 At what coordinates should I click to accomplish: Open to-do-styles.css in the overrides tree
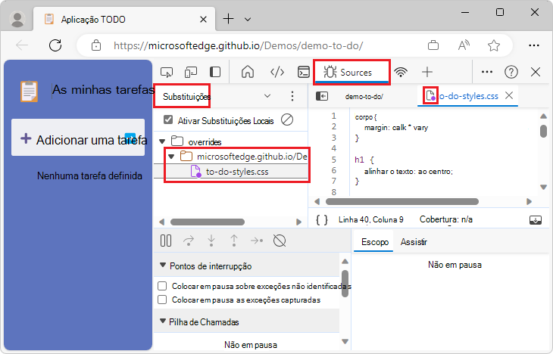(x=236, y=172)
